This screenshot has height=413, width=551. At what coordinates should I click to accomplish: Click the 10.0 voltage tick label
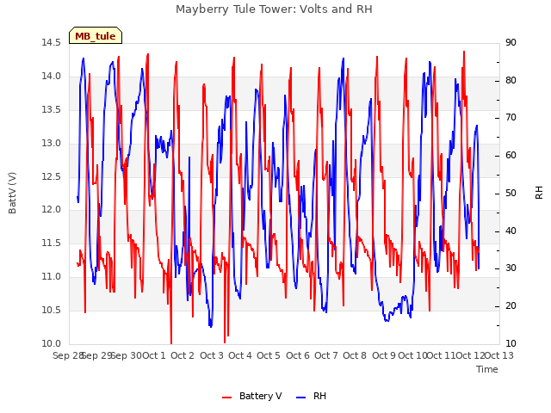[52, 343]
